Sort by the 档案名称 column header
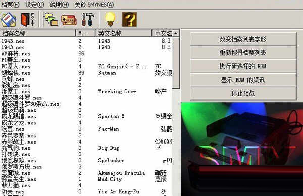This screenshot has width=303, height=196. pos(38,33)
